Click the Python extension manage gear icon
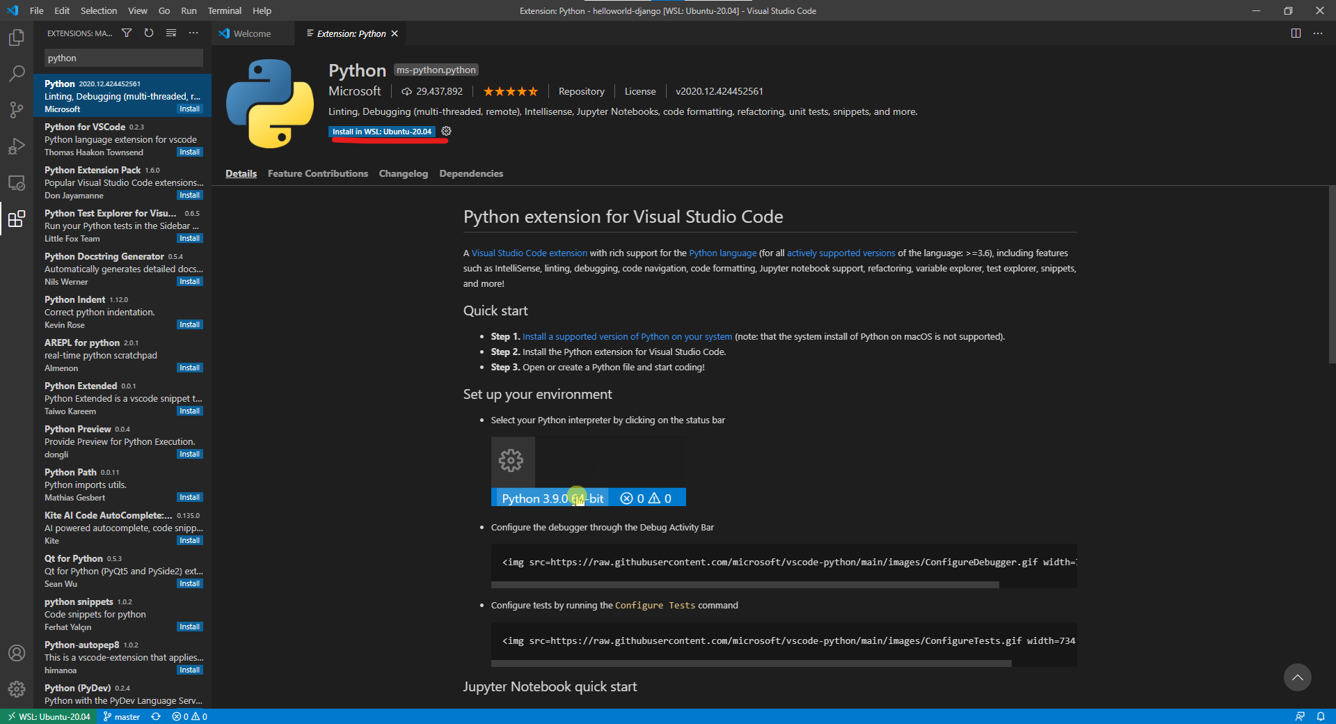 coord(447,131)
